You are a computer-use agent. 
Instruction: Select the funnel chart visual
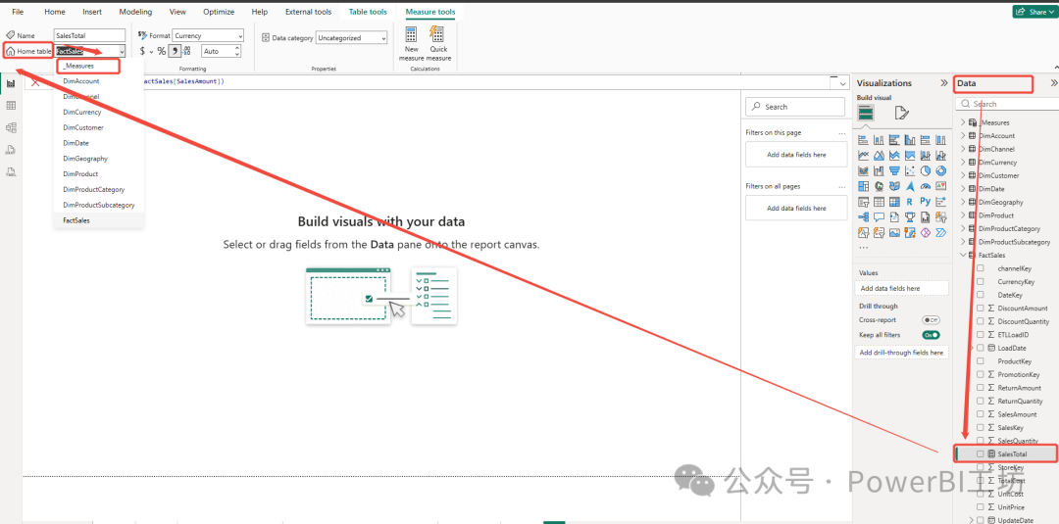[895, 170]
